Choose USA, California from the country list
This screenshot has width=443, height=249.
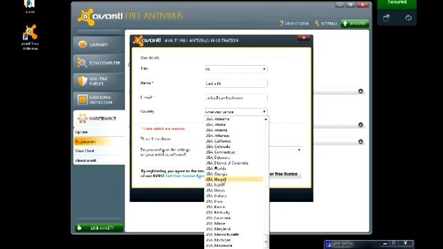(234, 141)
